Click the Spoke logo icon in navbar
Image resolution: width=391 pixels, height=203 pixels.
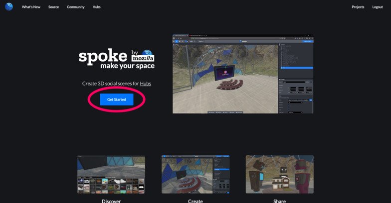[x=9, y=7]
